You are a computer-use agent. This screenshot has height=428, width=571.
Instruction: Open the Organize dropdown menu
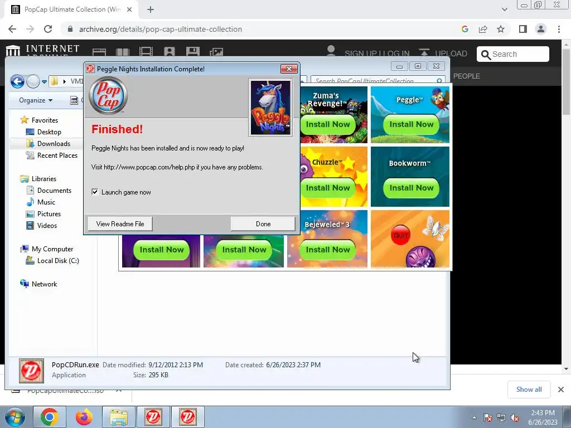pos(36,100)
